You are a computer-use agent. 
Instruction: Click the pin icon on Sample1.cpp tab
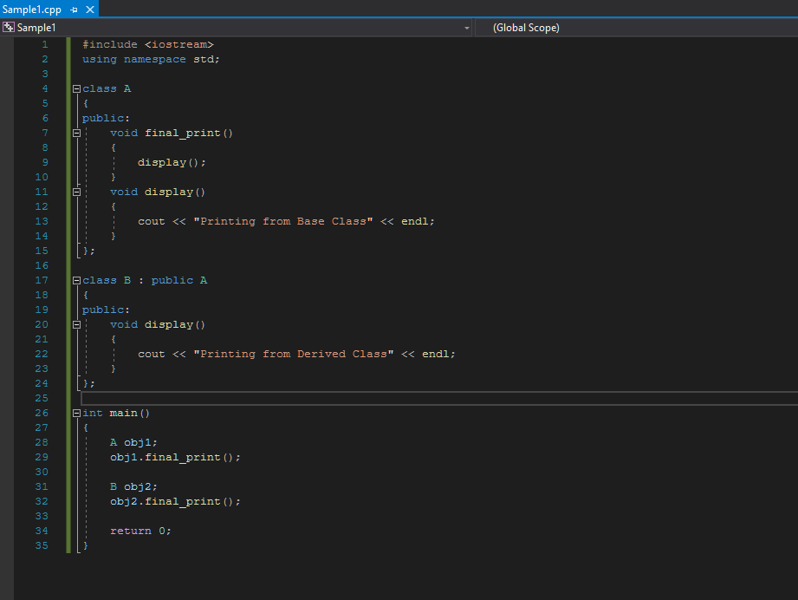coord(75,10)
